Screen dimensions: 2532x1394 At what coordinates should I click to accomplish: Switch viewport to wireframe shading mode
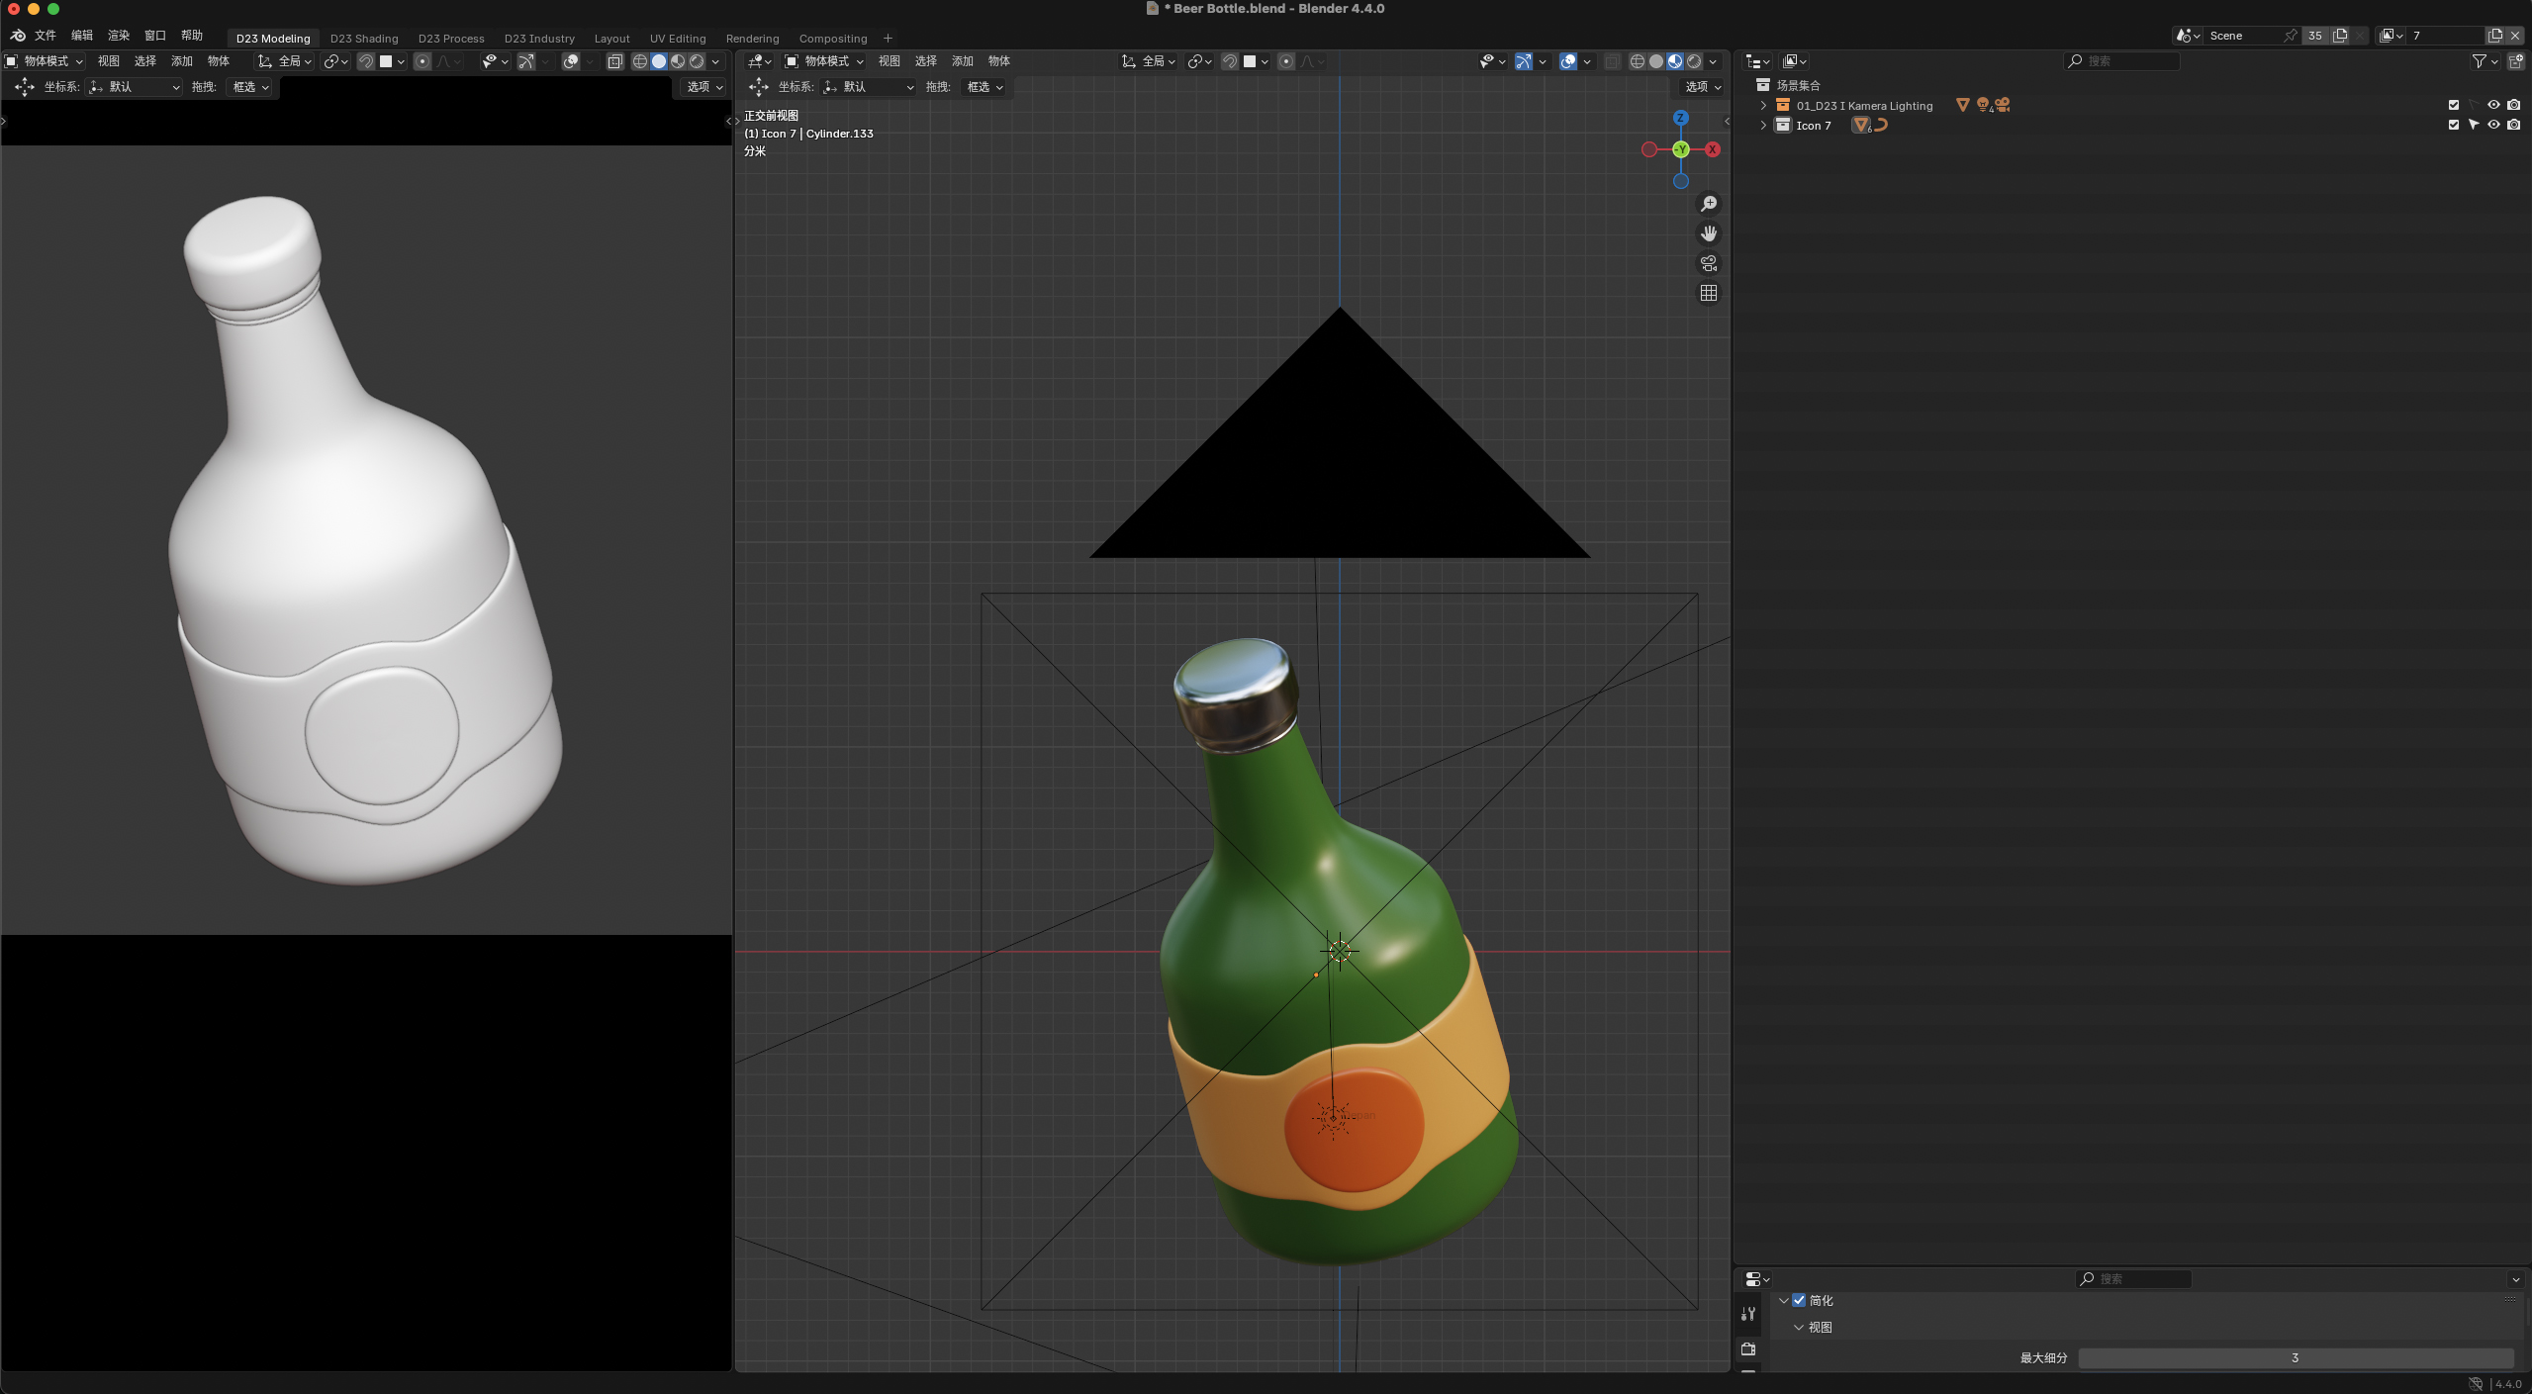[1638, 61]
